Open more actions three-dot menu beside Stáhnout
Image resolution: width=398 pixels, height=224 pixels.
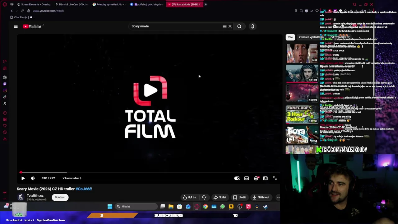pyautogui.click(x=278, y=197)
